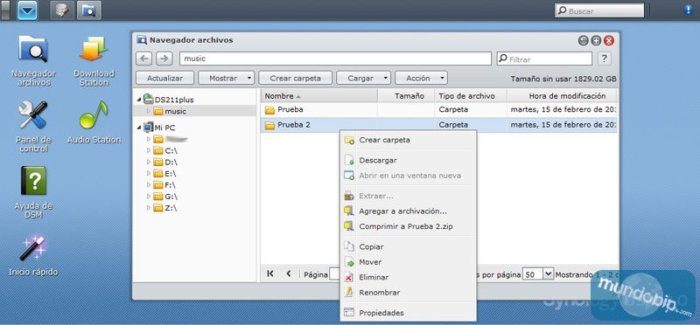The height and width of the screenshot is (325, 700).
Task: Maximize the Navegador archivos window
Action: (596, 40)
